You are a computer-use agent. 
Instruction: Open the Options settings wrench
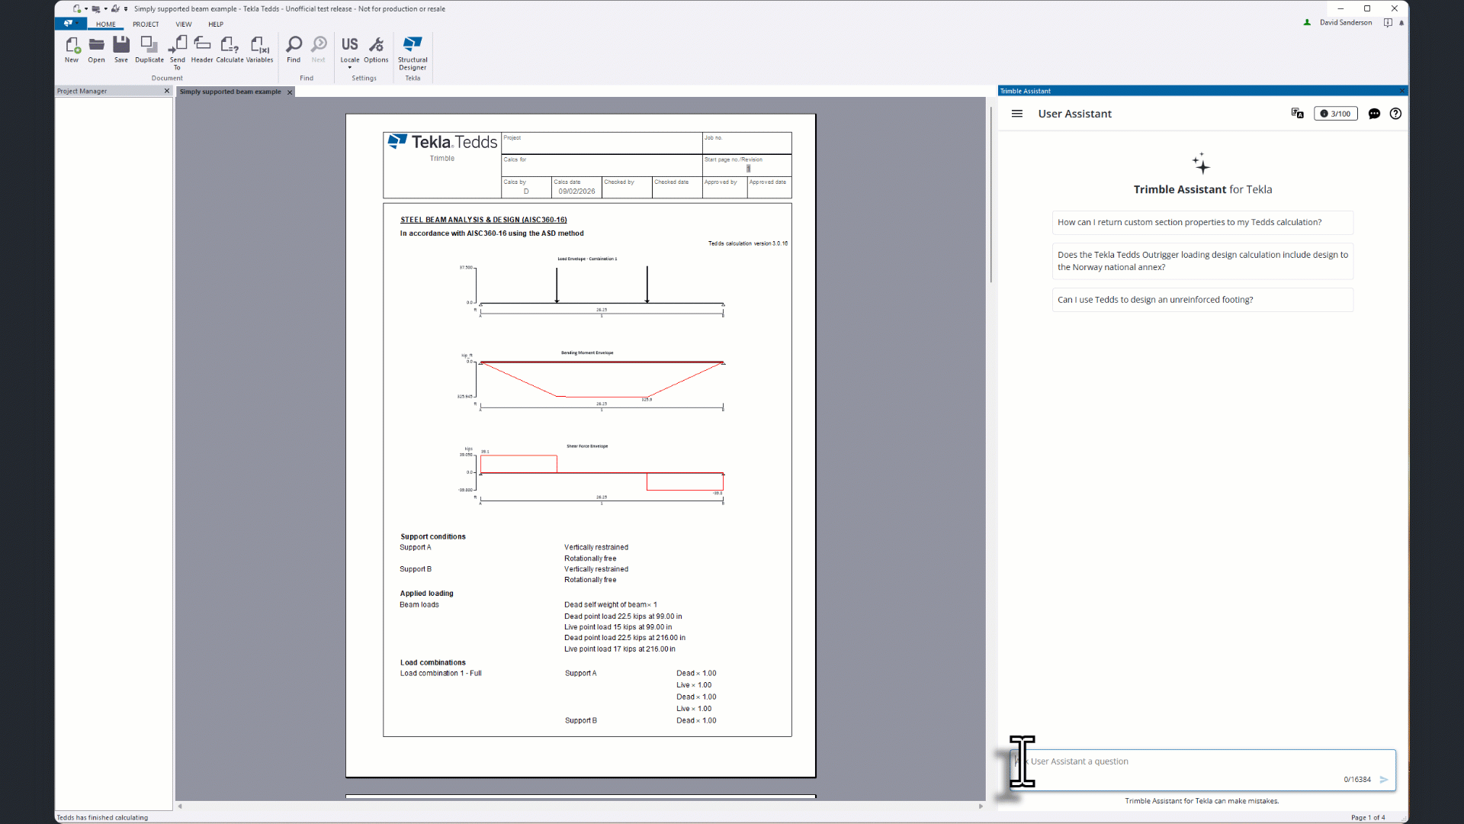(376, 50)
